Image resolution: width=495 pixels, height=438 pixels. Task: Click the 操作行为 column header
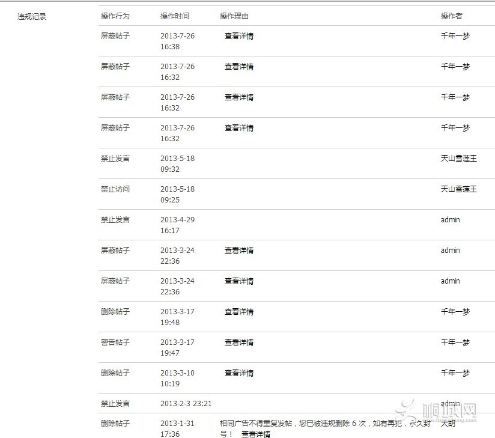tap(115, 16)
